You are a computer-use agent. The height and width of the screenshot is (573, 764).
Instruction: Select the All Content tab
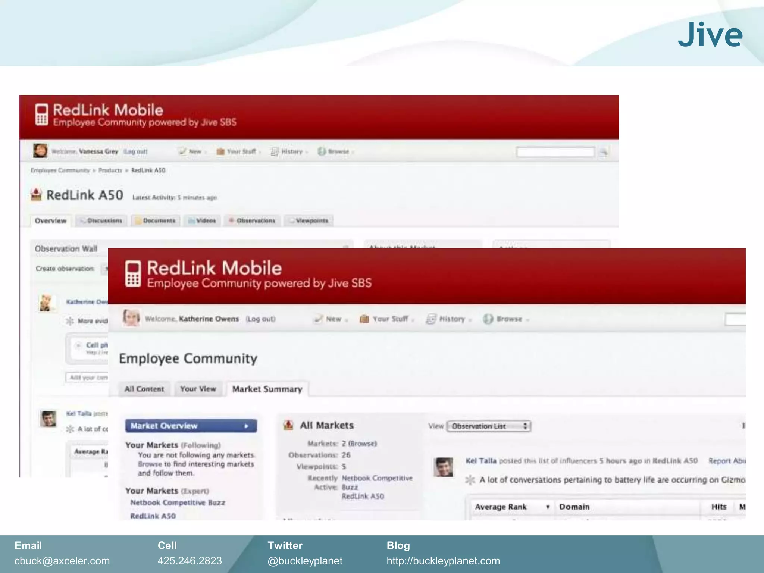(144, 389)
